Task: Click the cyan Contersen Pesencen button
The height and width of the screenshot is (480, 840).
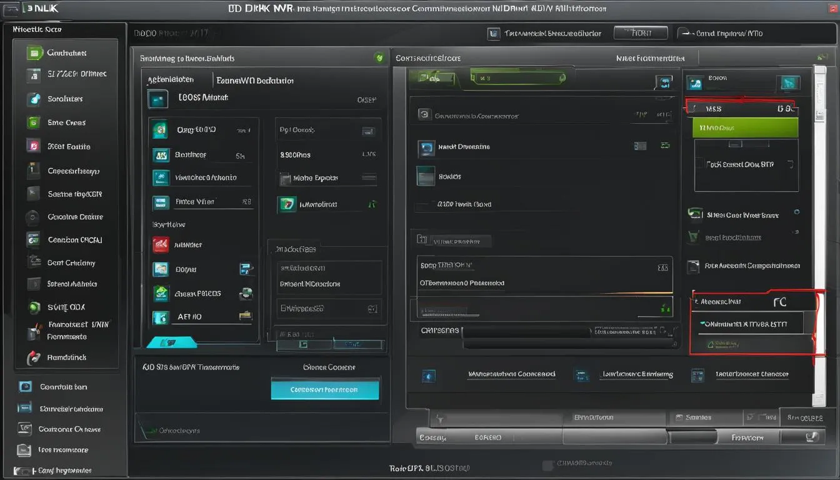Action: [x=325, y=389]
